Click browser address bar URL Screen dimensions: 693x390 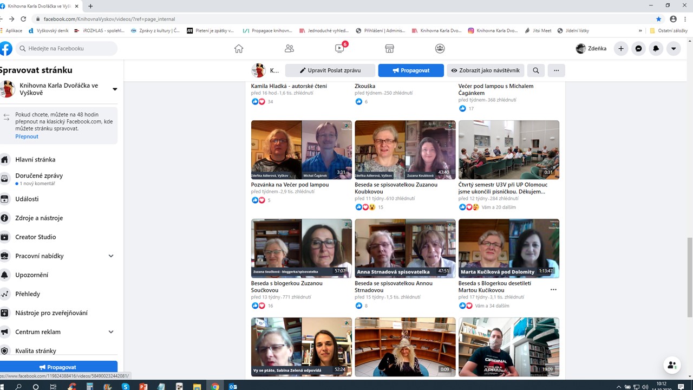(x=109, y=19)
